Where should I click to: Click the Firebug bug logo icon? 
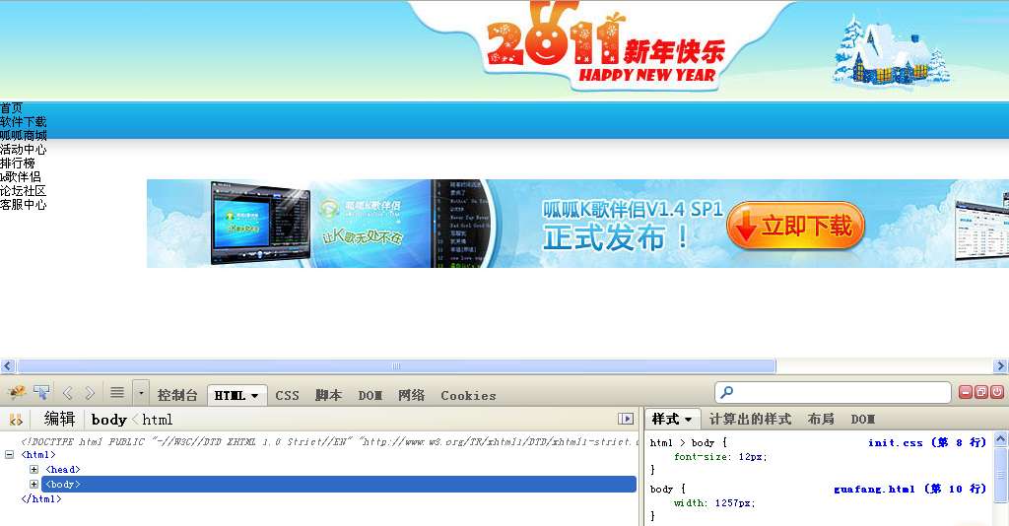click(17, 393)
